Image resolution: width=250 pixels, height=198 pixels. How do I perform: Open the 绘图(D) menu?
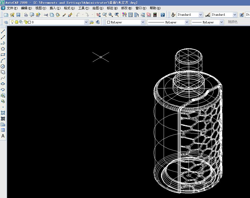(x=98, y=8)
